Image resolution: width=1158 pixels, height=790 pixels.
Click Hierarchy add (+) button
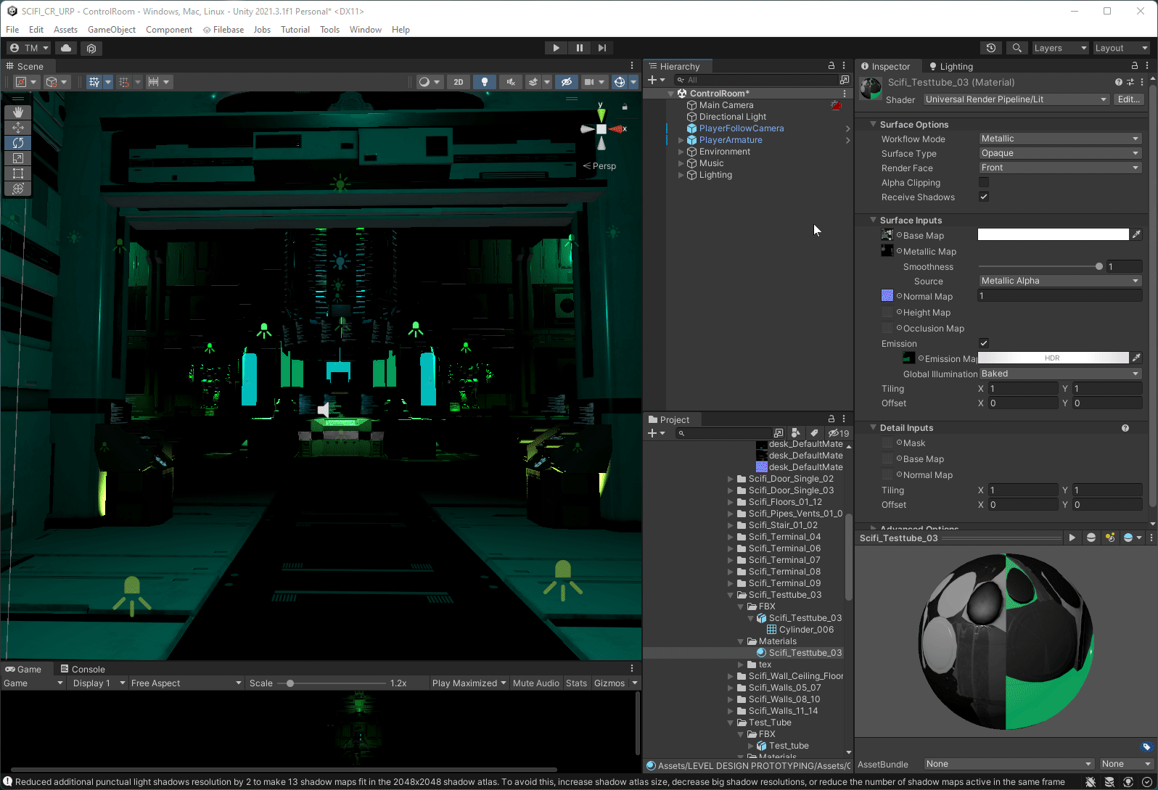(652, 80)
